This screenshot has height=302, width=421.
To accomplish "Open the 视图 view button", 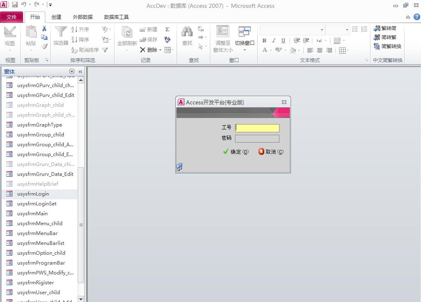I will (10, 38).
